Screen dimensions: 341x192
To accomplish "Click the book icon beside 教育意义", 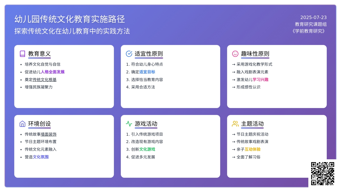I will coord(22,54).
